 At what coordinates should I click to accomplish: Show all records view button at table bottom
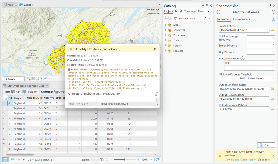point(6,160)
